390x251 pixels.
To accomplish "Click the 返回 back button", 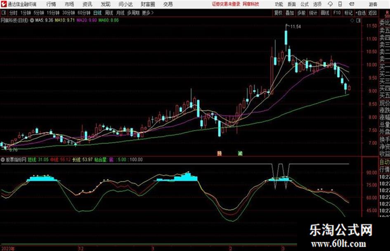I will (372, 13).
